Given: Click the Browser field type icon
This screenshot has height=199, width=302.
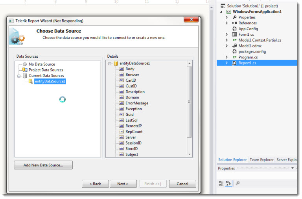Looking at the screenshot, I should tap(122, 75).
